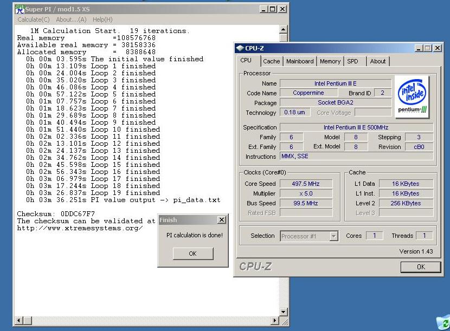This screenshot has height=331, width=450.
Task: Click the Instructions field MMX, SSE
Action: pyautogui.click(x=356, y=156)
